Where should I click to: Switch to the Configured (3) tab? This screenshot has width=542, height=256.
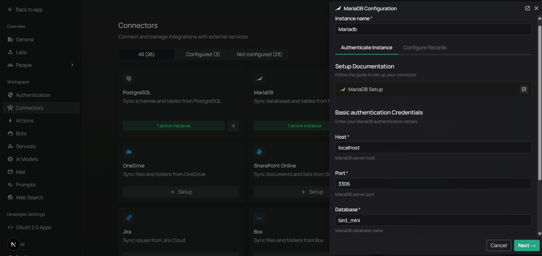(x=203, y=54)
